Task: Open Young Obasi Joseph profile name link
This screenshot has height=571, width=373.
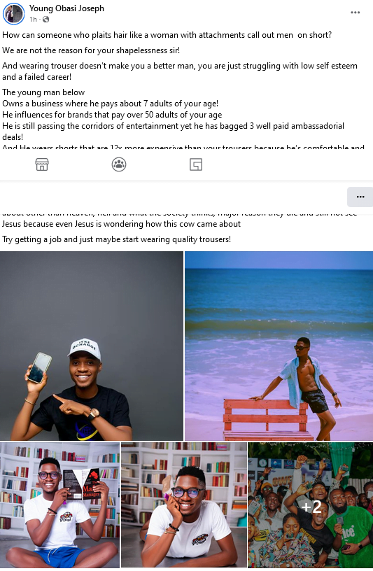Action: pyautogui.click(x=66, y=8)
